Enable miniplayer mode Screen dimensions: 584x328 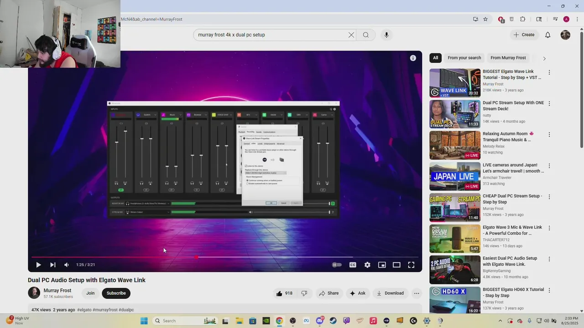382,265
